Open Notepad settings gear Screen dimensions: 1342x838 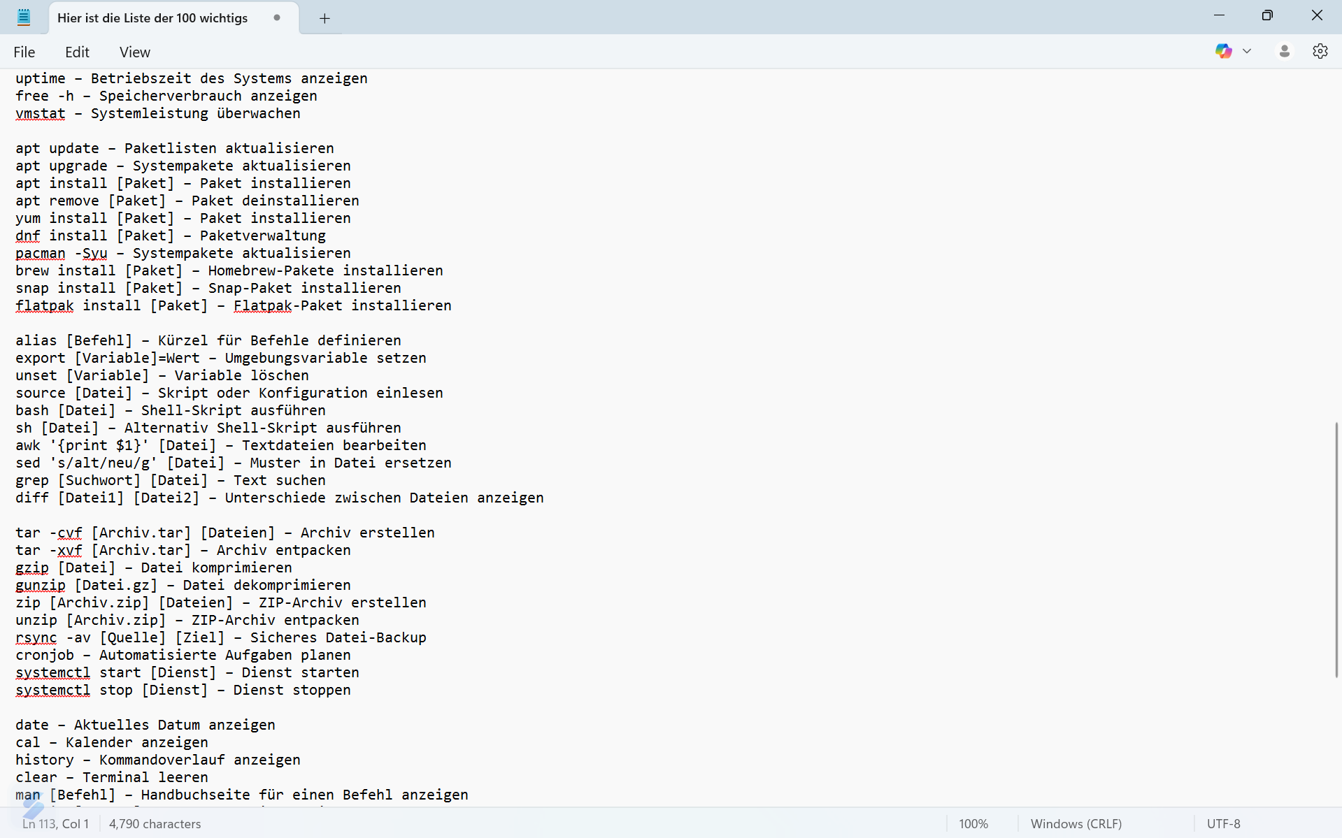[x=1320, y=52]
